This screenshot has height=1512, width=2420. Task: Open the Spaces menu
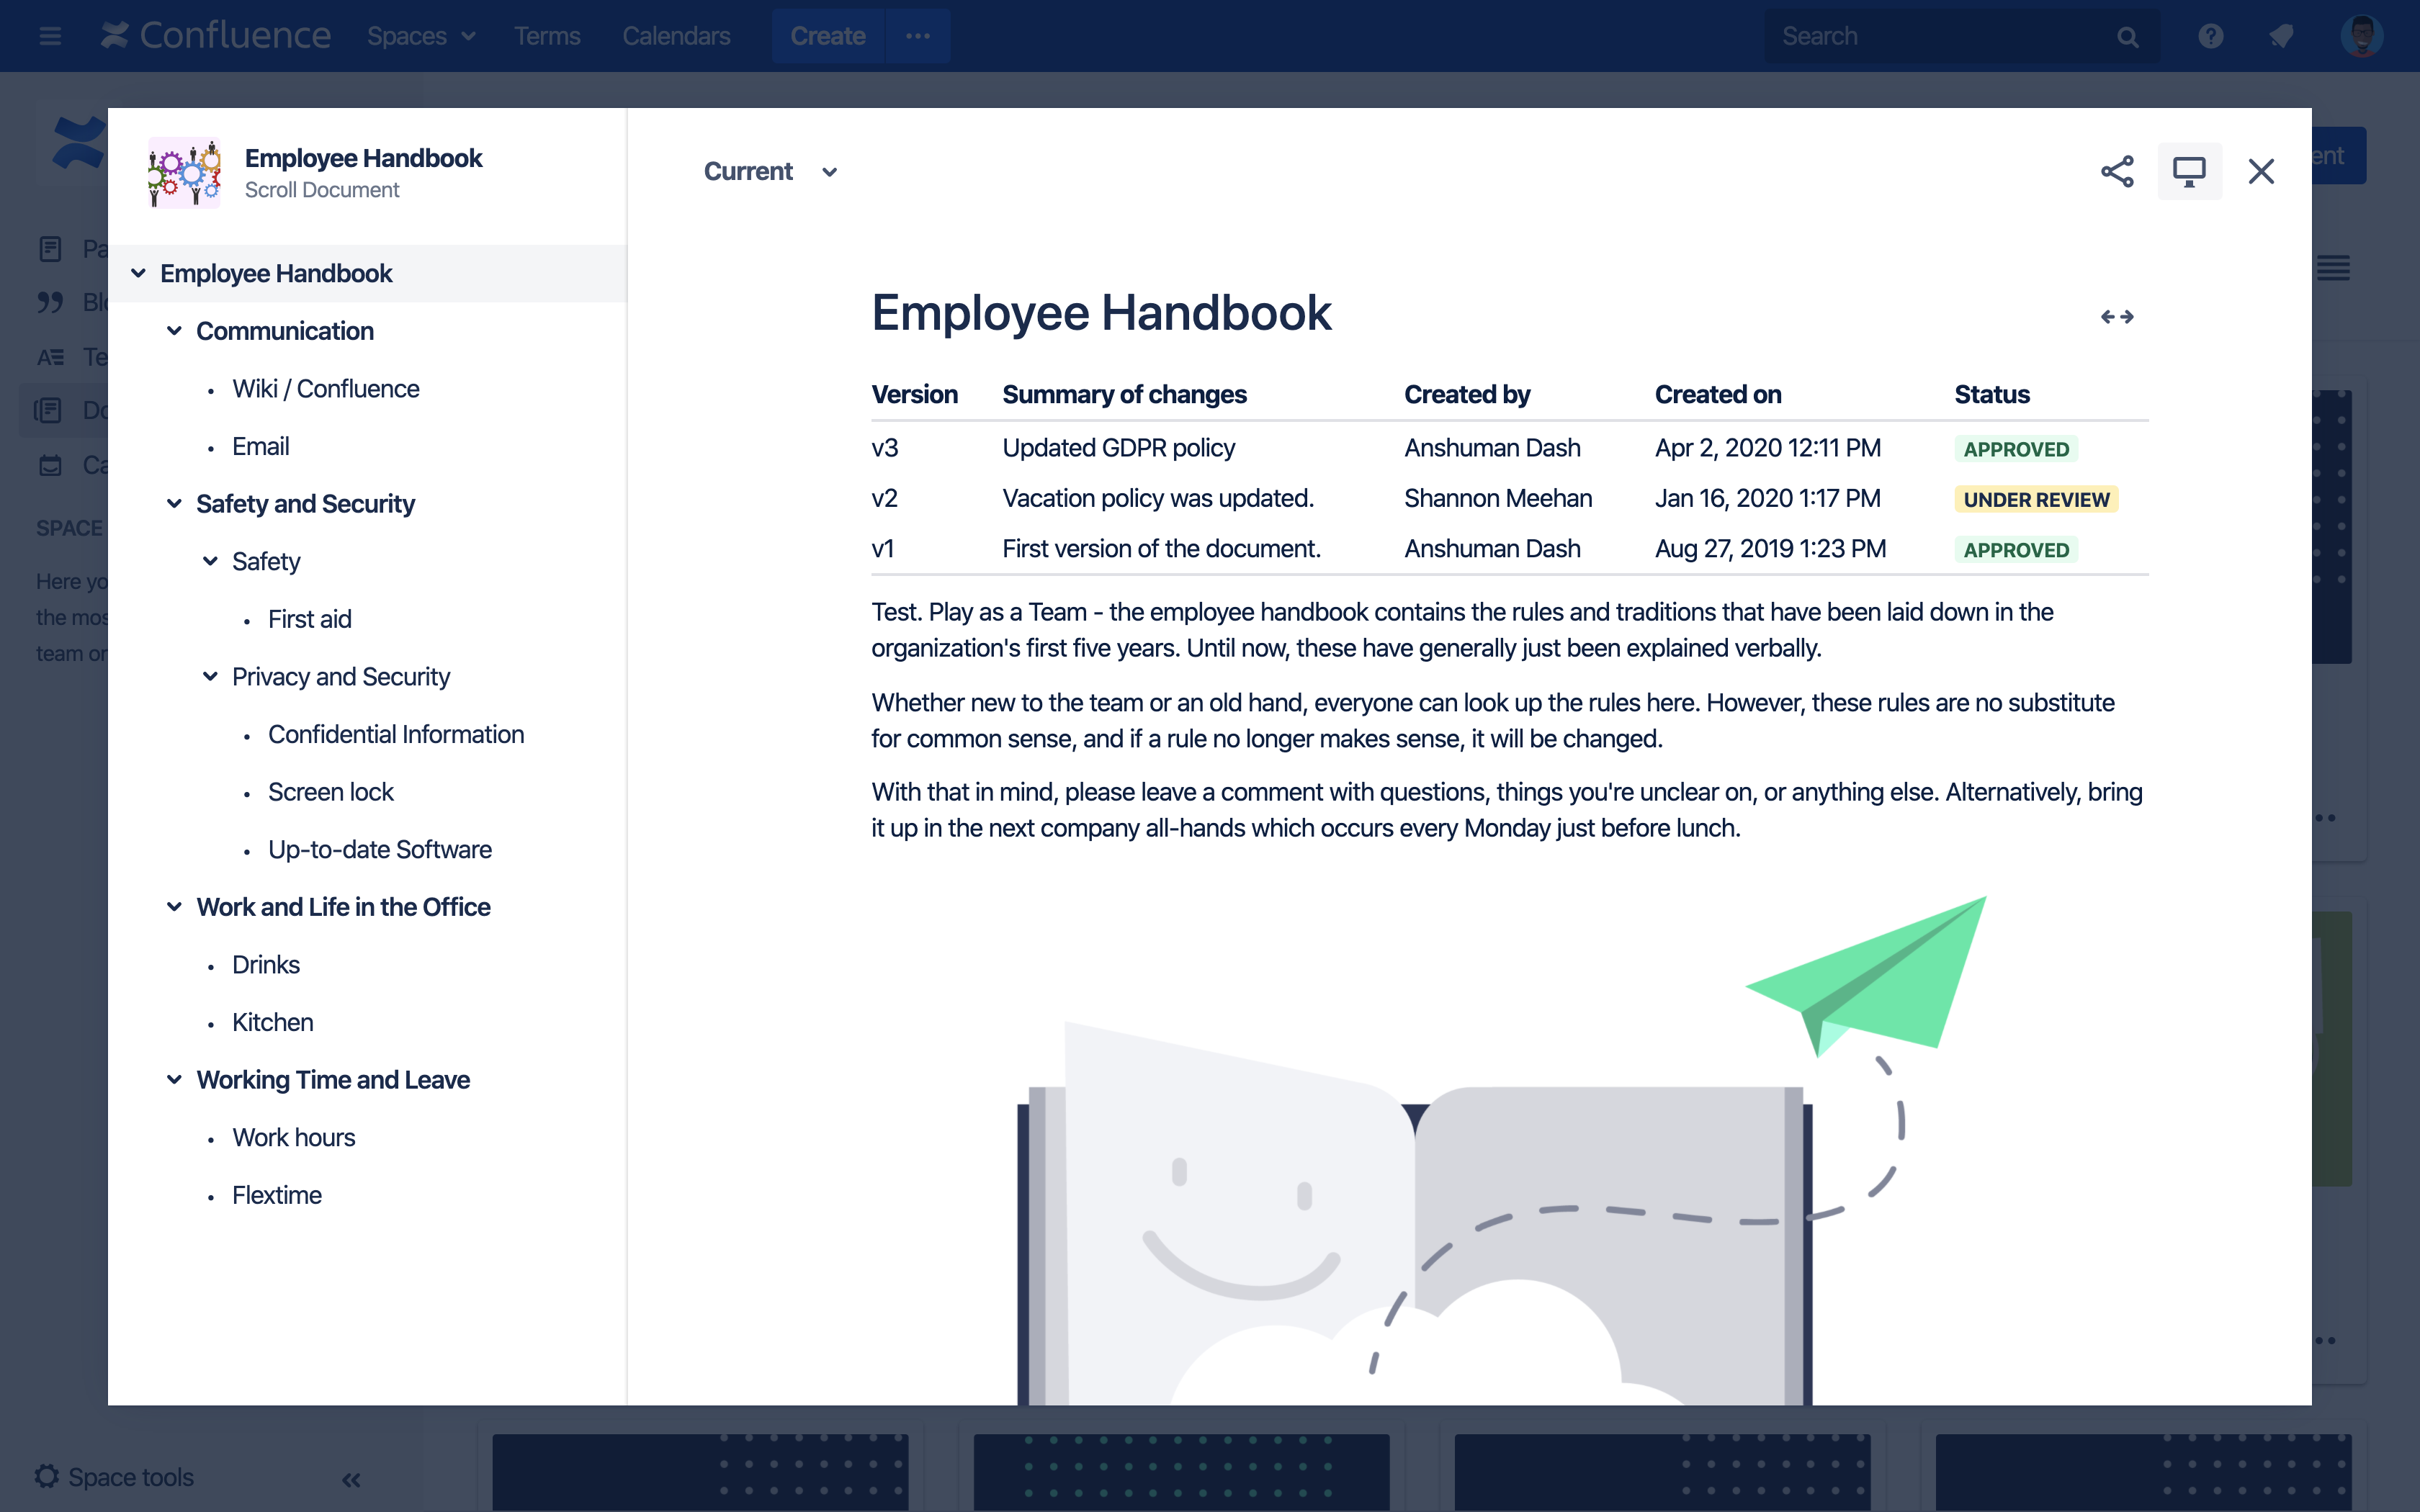click(420, 36)
